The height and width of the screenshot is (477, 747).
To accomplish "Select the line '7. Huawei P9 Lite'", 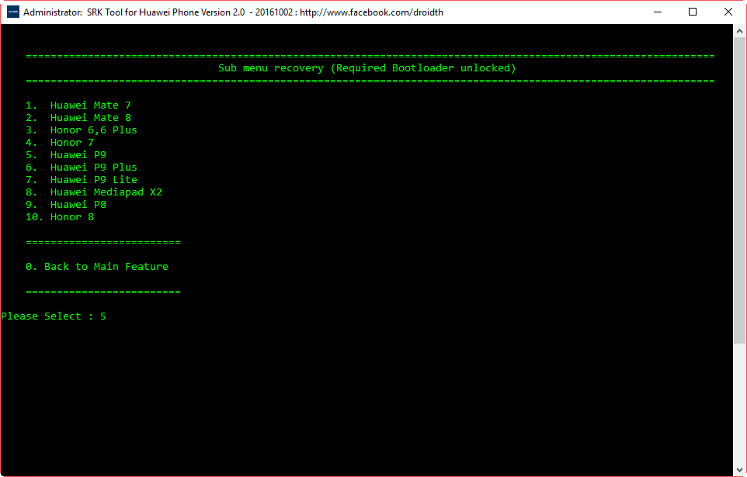I will click(81, 179).
